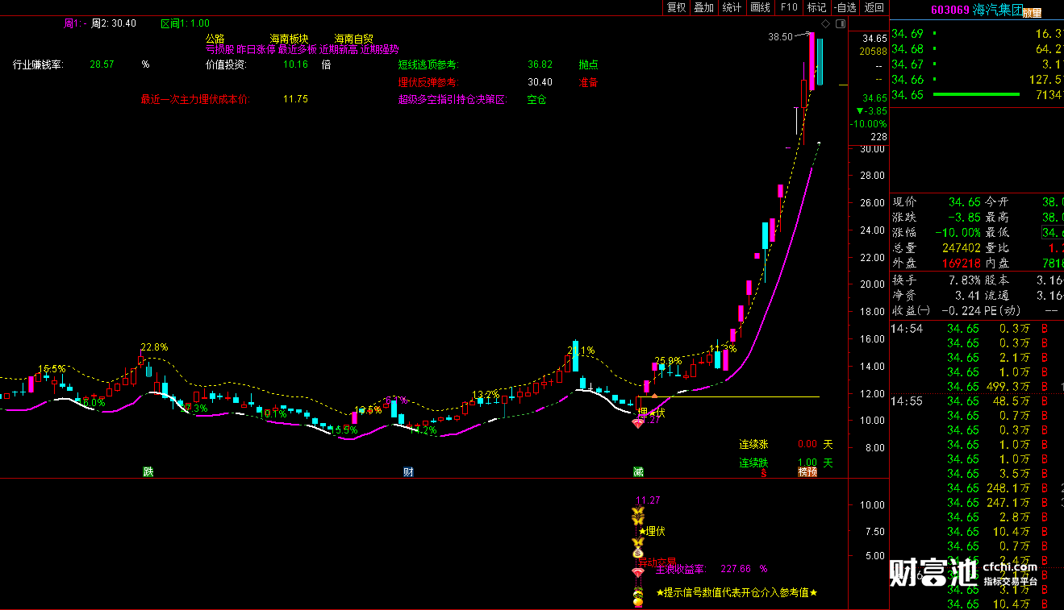Click the green 跌 event marker
1064x610 pixels.
tap(148, 471)
